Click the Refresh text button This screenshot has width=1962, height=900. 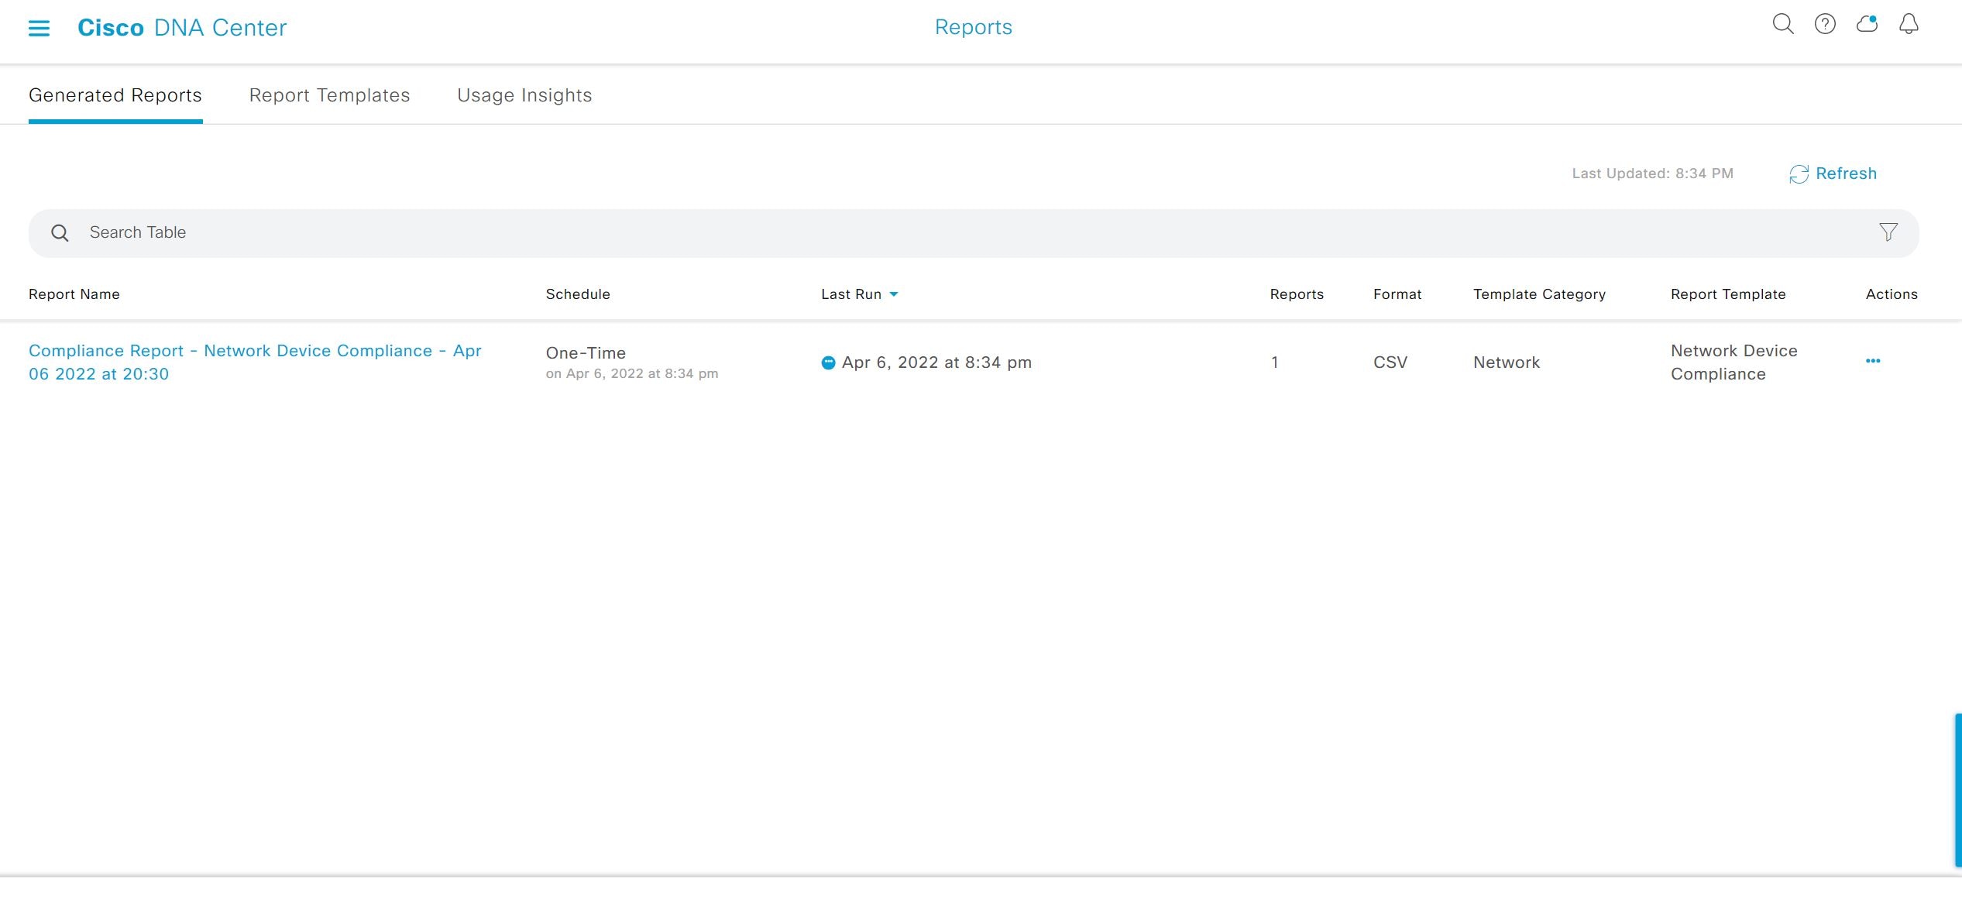(x=1846, y=173)
